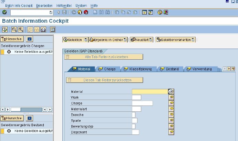Click the greyed batch flask icon
This screenshot has height=141, width=238.
[x=30, y=30]
